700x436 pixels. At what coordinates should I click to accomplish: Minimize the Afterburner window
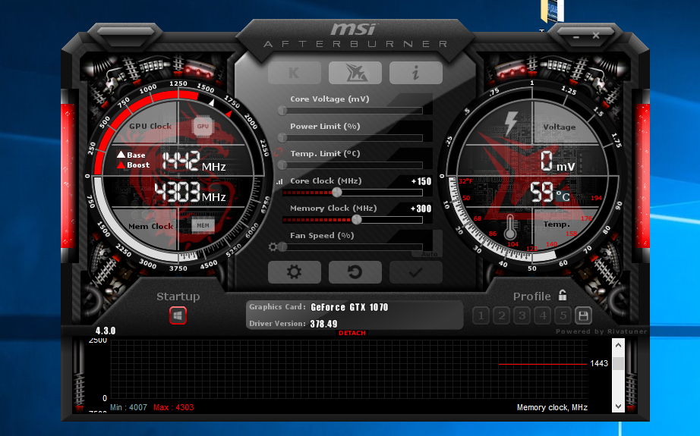click(576, 36)
